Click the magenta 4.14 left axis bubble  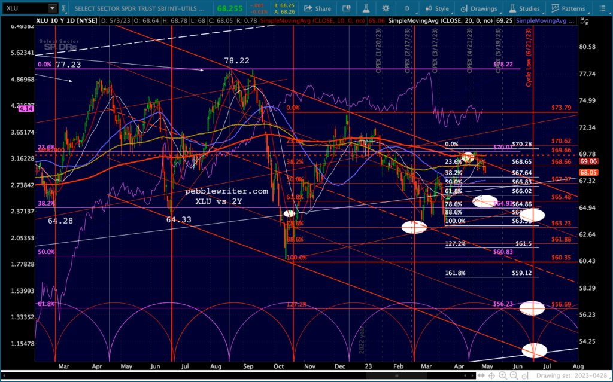tap(26, 109)
